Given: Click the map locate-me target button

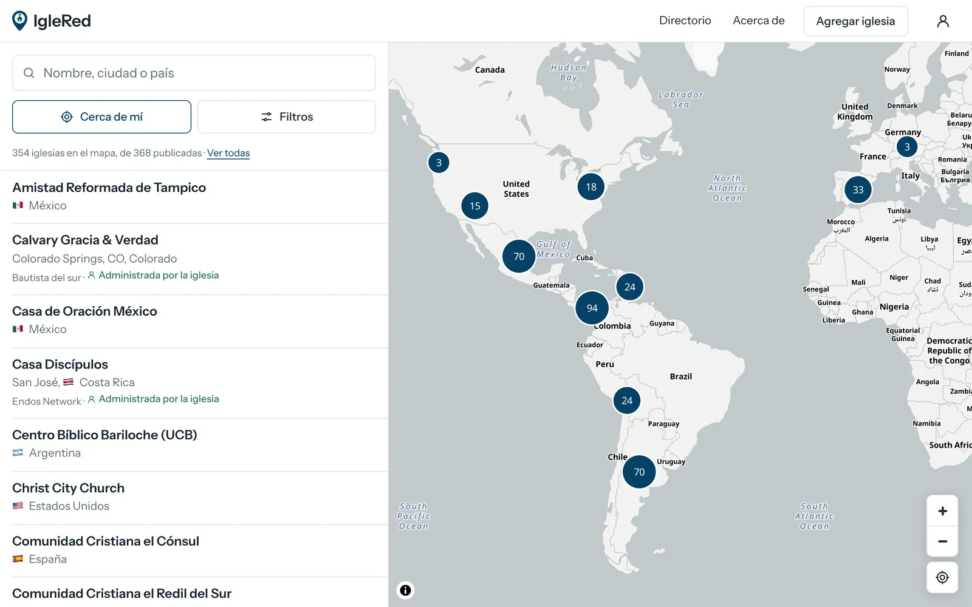Looking at the screenshot, I should pos(942,577).
